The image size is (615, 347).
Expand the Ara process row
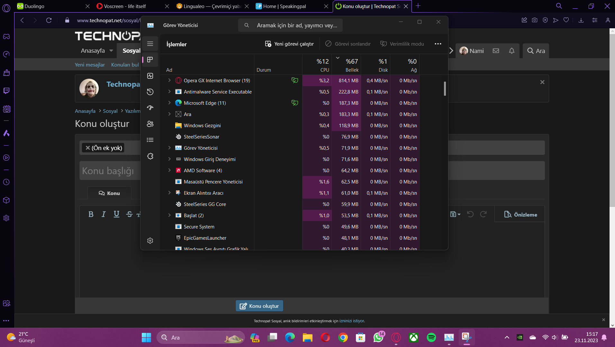point(169,114)
